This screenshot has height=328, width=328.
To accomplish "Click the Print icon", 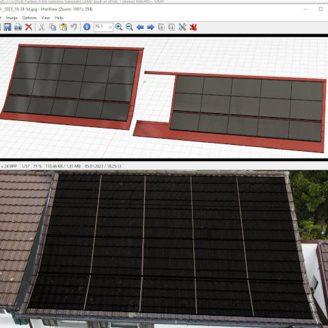I will tap(18, 27).
